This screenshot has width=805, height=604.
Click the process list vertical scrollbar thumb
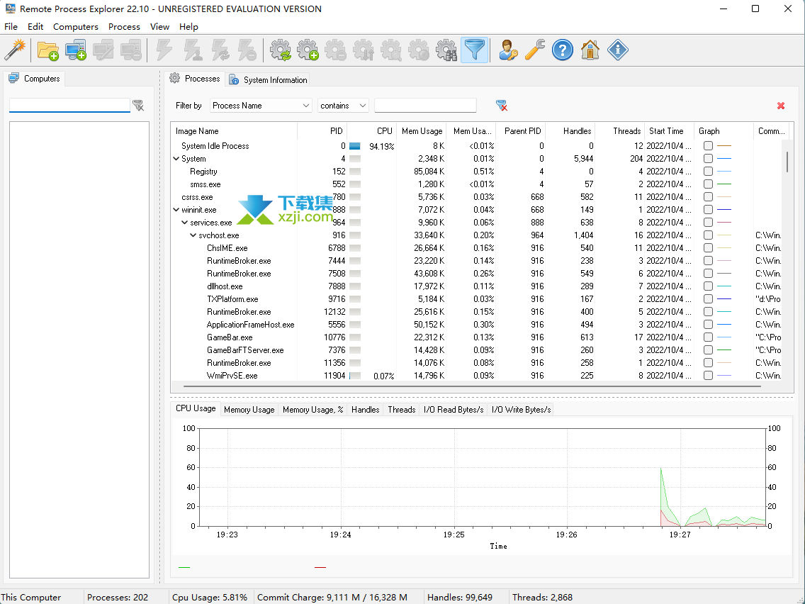click(787, 162)
